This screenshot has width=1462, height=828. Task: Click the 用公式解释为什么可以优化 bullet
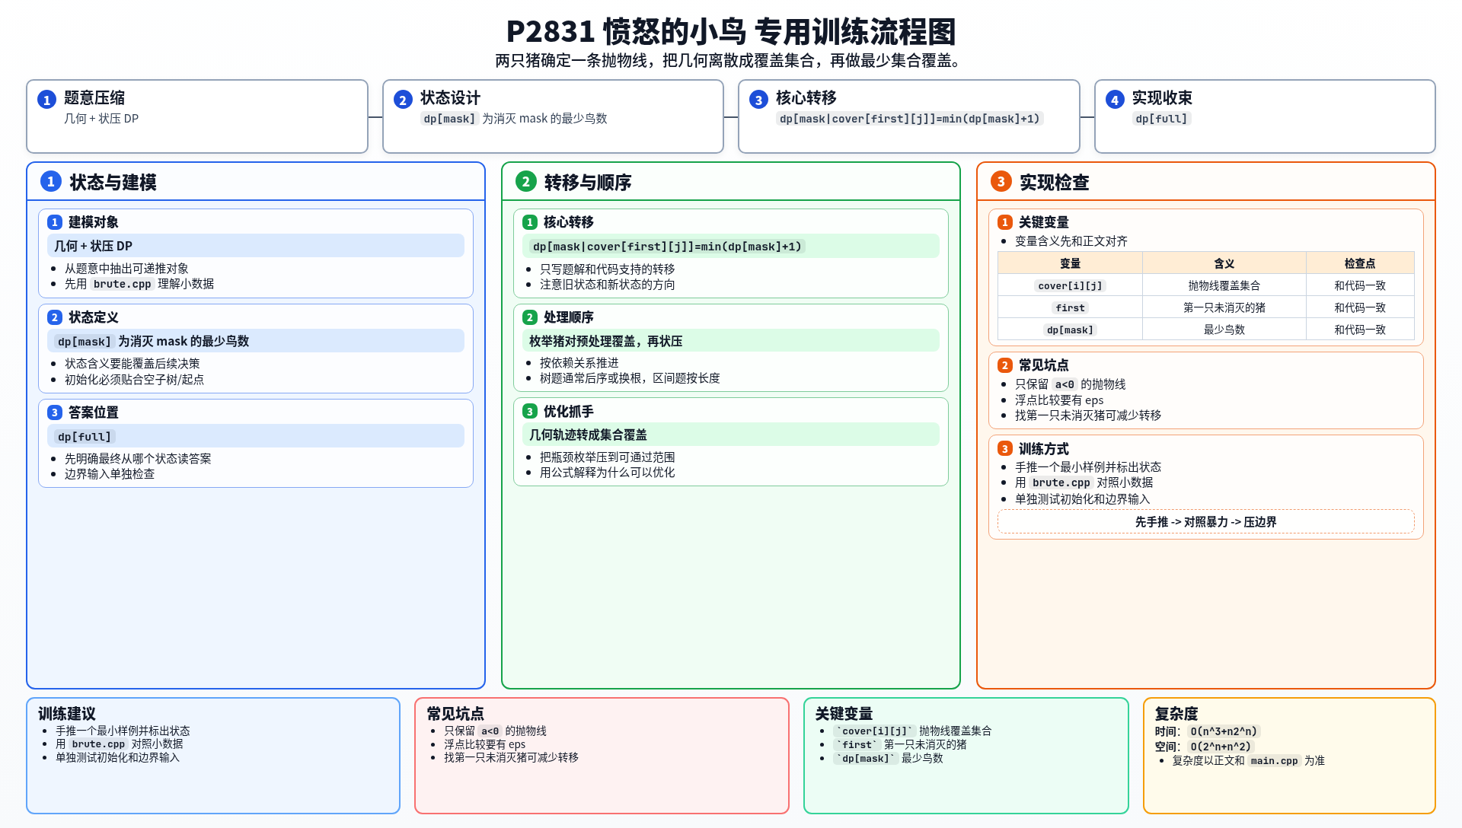tap(608, 473)
